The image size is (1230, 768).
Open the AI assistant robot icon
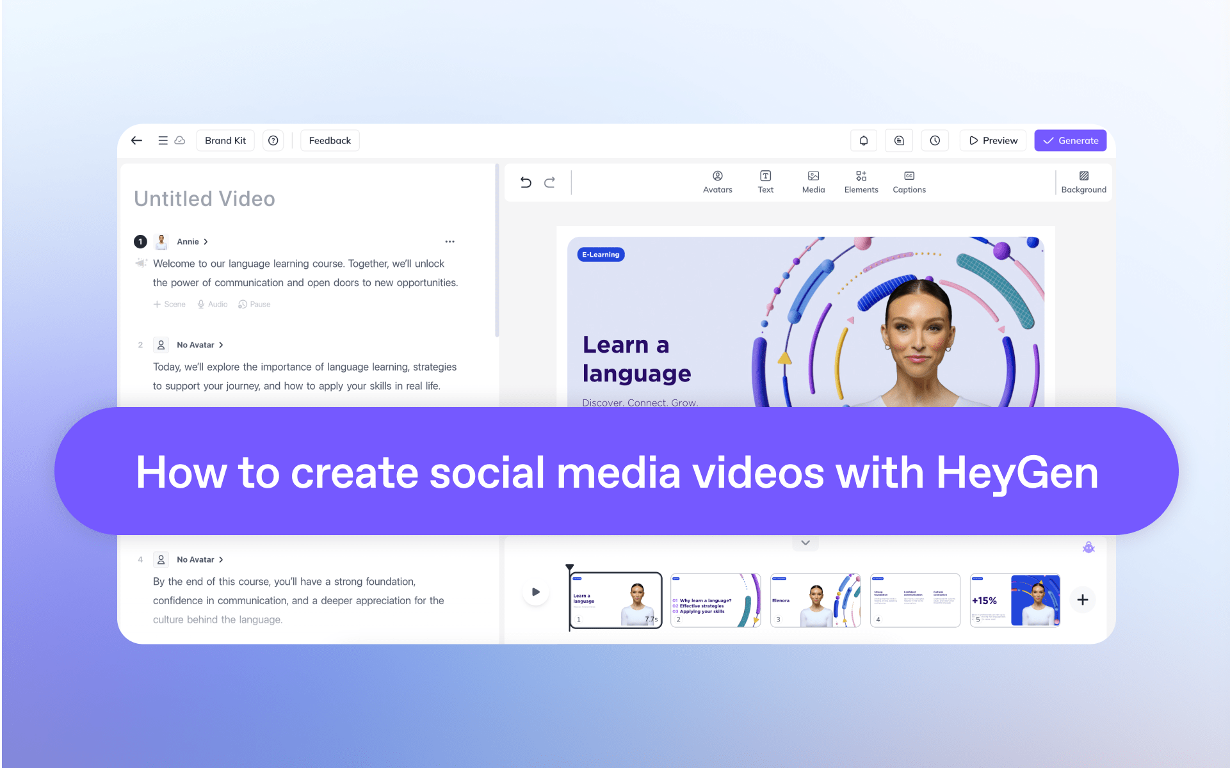coord(1088,548)
